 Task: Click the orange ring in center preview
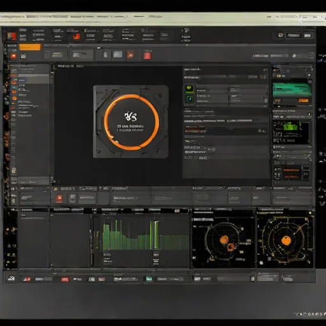[132, 122]
